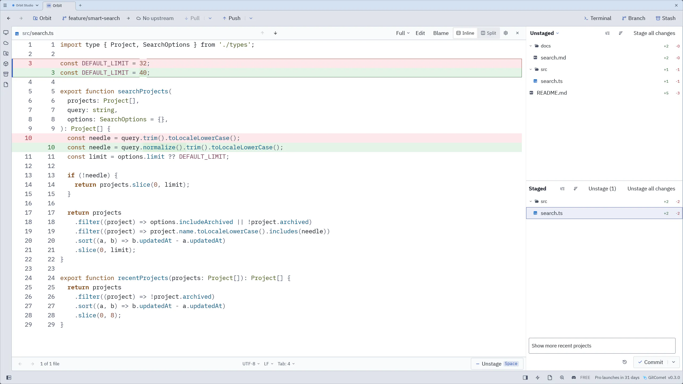
Task: Click the Discord status bar icon
Action: (x=574, y=378)
